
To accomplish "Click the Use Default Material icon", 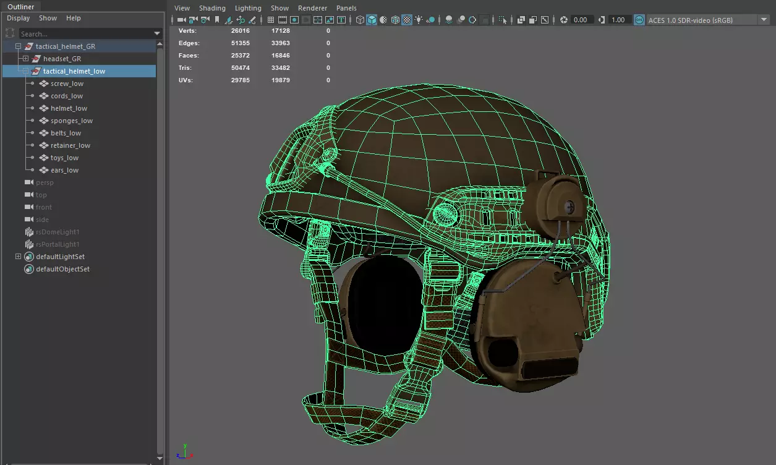I will tap(383, 20).
